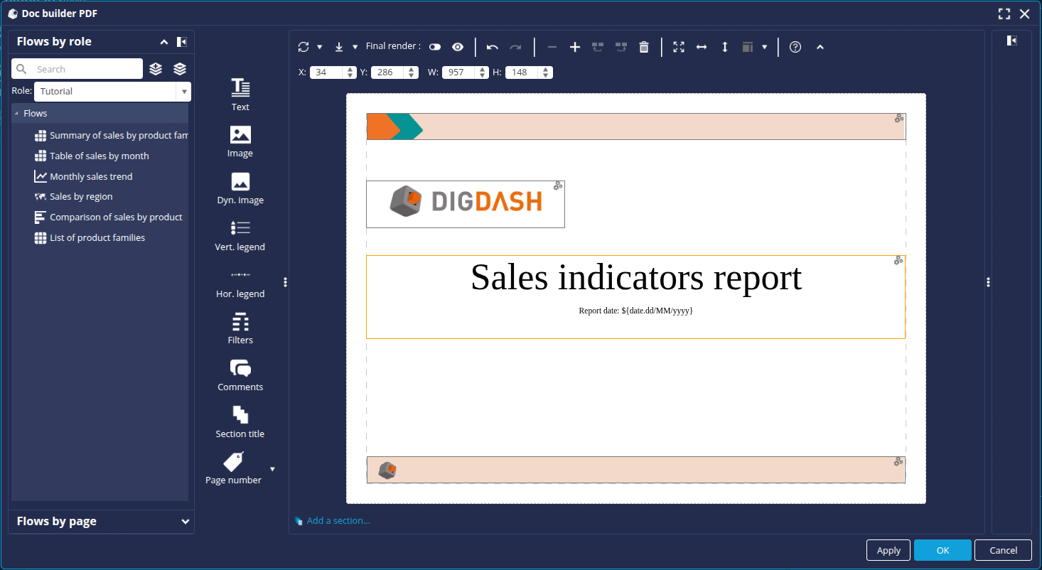This screenshot has height=570, width=1042.
Task: Click the plus icon to add a page
Action: pos(575,47)
